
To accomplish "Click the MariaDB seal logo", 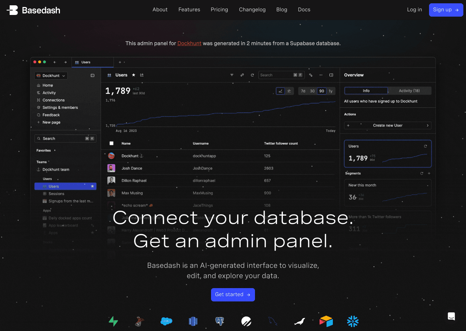I will (300, 321).
